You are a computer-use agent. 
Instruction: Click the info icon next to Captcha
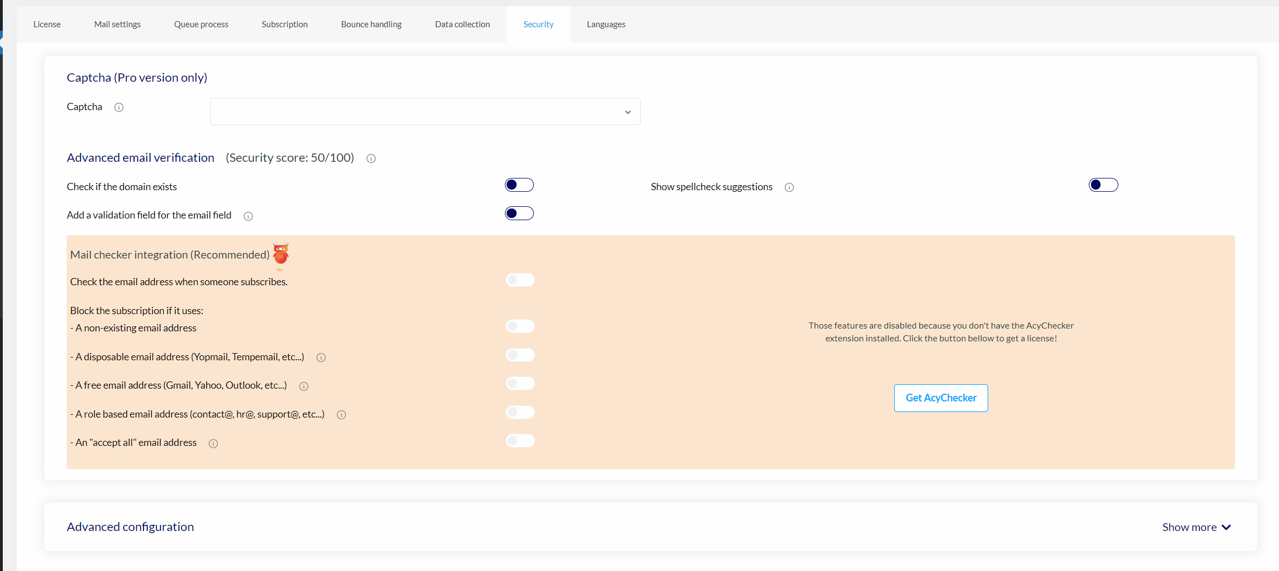pos(119,107)
